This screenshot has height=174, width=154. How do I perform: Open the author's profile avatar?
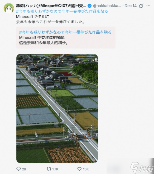coord(9,8)
